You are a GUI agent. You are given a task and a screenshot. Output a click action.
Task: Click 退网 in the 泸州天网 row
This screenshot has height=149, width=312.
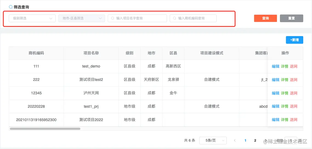(294, 93)
